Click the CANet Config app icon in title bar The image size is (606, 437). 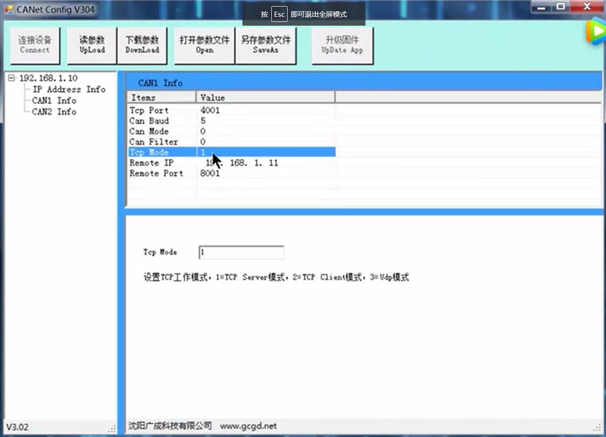click(9, 9)
